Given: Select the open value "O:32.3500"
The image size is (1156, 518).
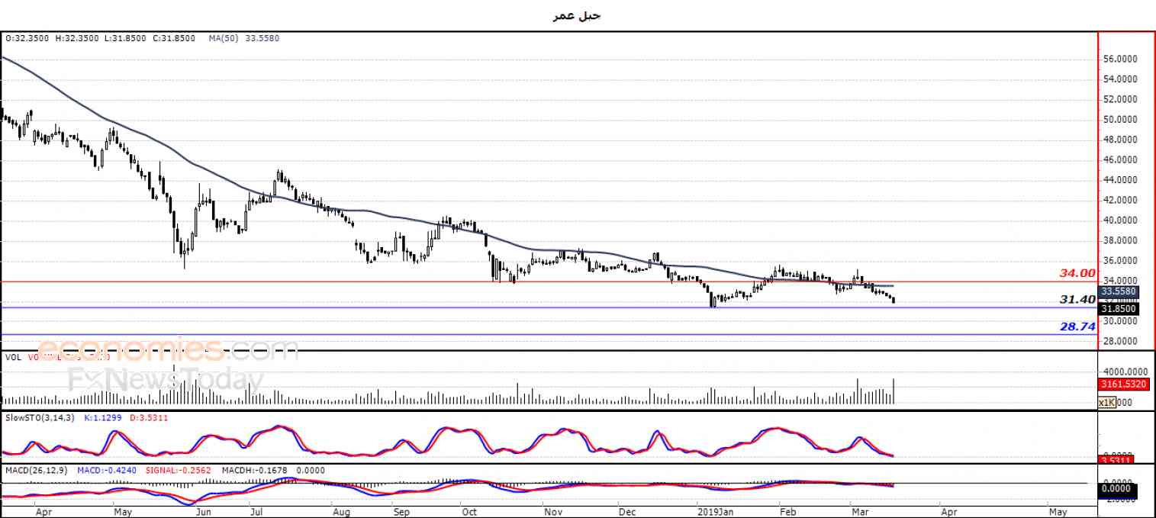Looking at the screenshot, I should tap(27, 37).
